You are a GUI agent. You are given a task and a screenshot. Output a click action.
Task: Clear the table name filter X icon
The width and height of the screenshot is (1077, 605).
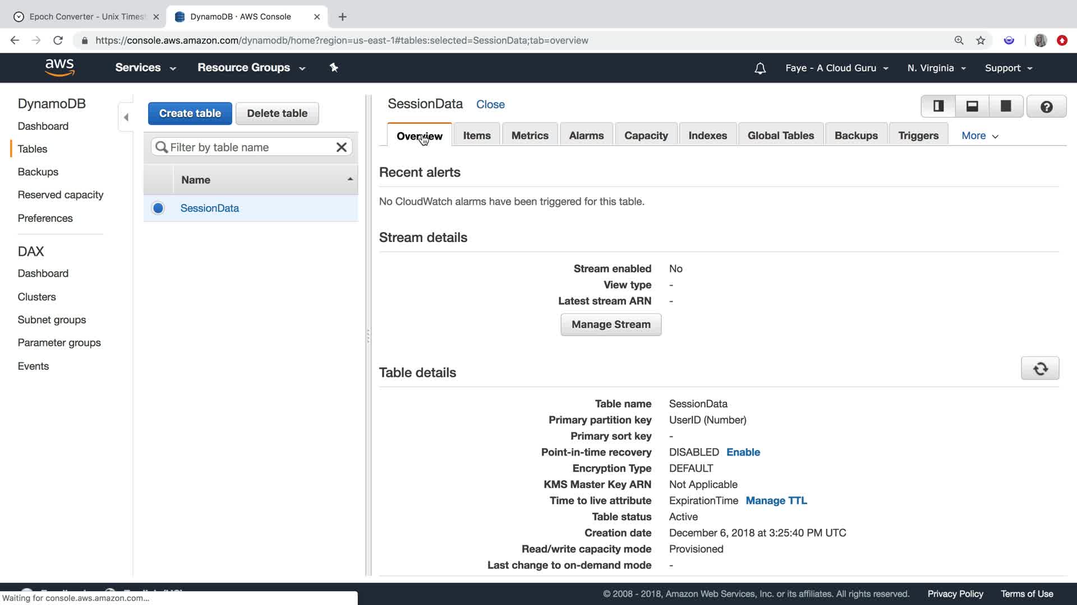pyautogui.click(x=341, y=147)
